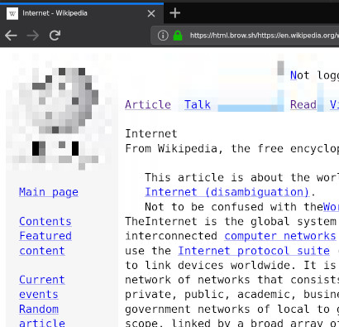The height and width of the screenshot is (327, 339).
Task: Open the Random article sidebar link
Action: pyautogui.click(x=42, y=316)
